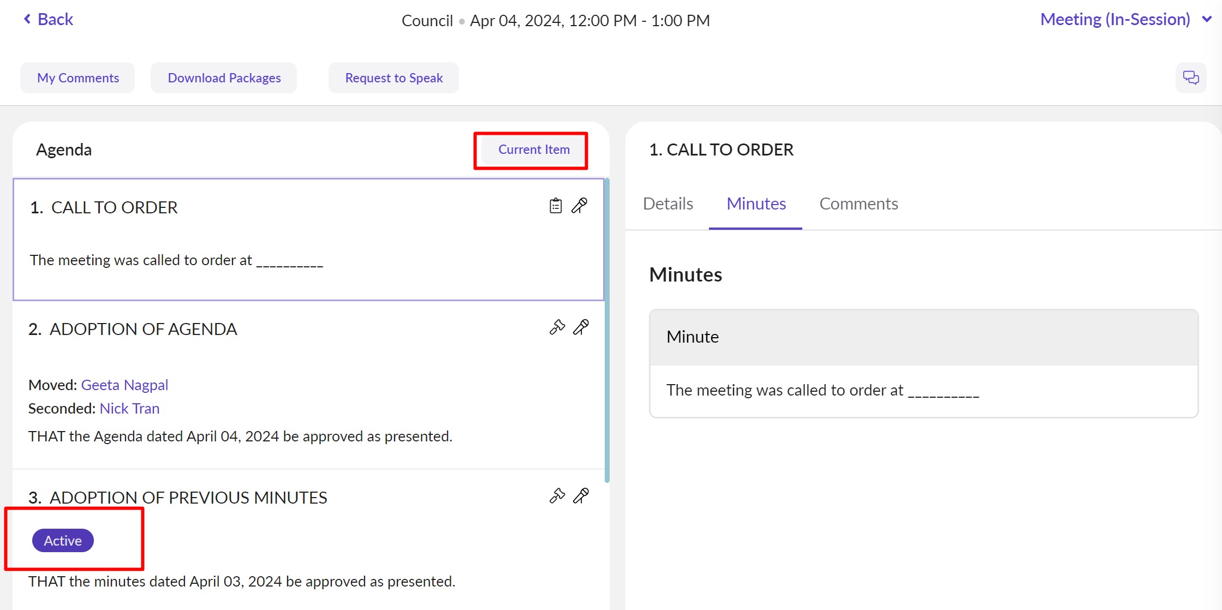Image resolution: width=1222 pixels, height=610 pixels.
Task: Click the gavel icon on Adoption of Previous Minutes
Action: pos(557,496)
